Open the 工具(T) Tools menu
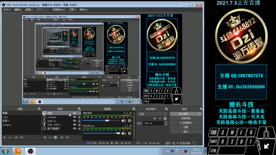This screenshot has height=155, width=276. point(72,9)
